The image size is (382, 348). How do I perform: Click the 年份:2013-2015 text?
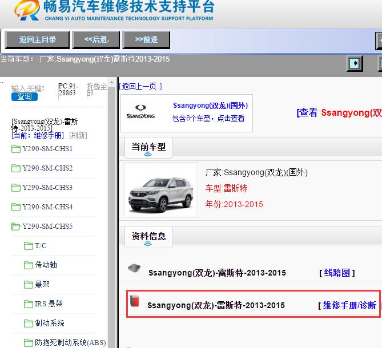pyautogui.click(x=234, y=204)
